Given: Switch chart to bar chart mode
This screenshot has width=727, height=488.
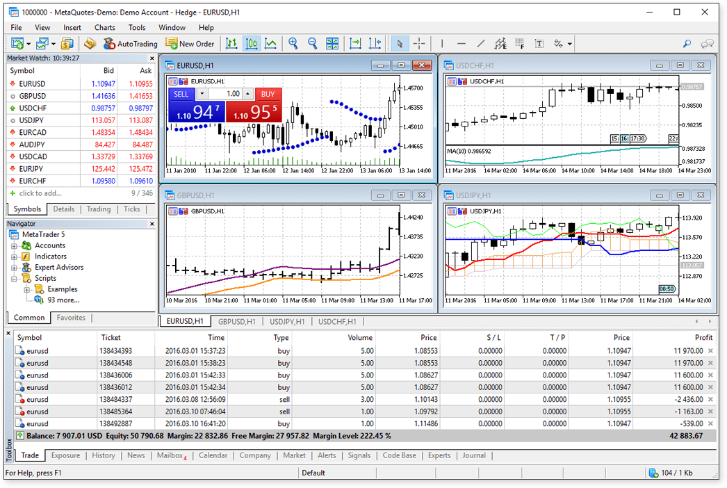Looking at the screenshot, I should [231, 44].
